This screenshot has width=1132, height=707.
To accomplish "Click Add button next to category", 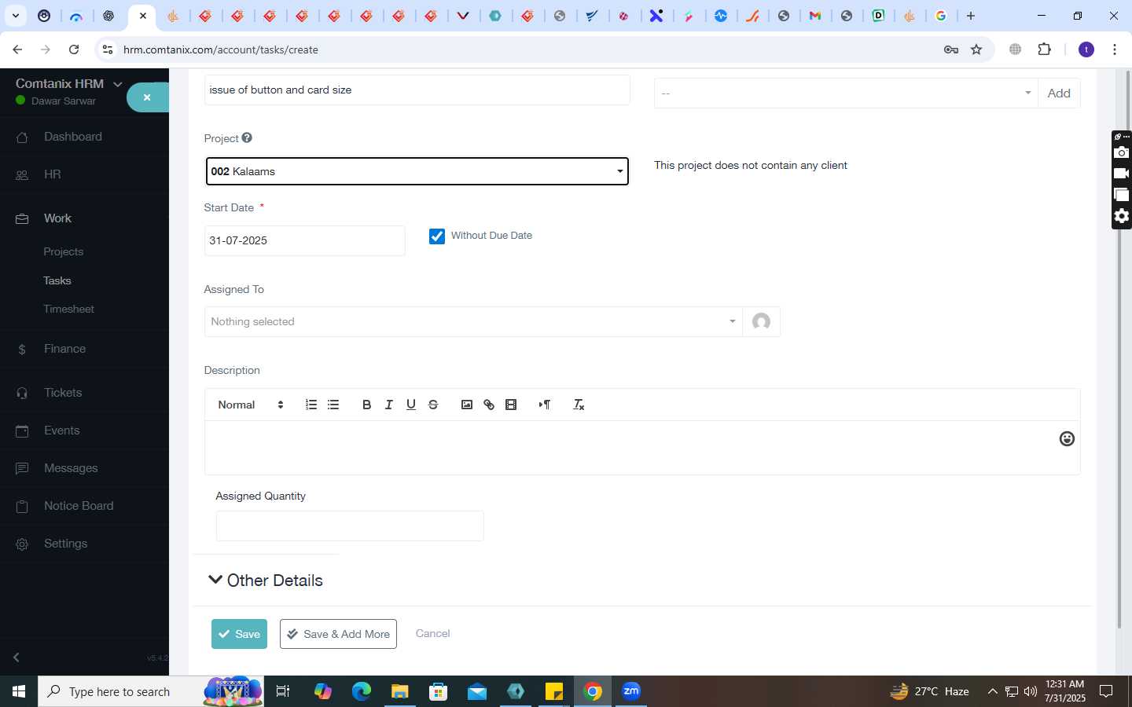I will tap(1059, 93).
